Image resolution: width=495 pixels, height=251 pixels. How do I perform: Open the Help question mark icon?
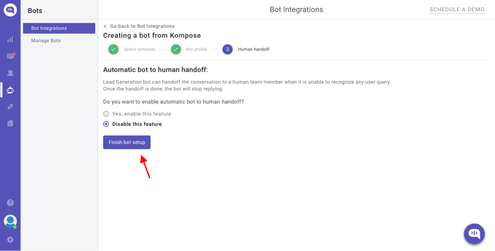pos(10,202)
